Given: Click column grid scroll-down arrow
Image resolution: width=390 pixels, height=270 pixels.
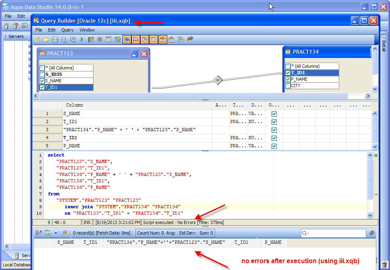Looking at the screenshot, I should (x=375, y=147).
